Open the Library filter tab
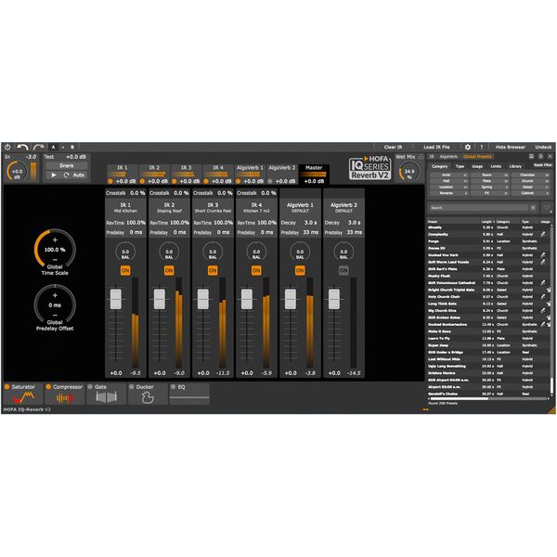Screen dimensions: 557x557 [515, 166]
